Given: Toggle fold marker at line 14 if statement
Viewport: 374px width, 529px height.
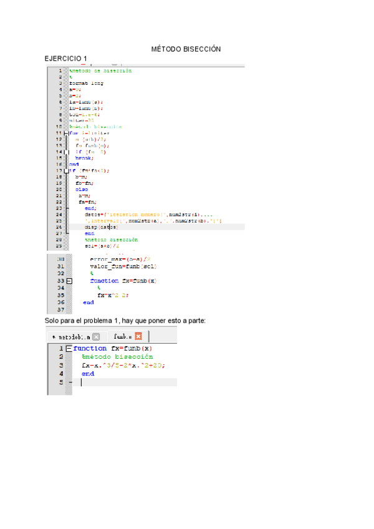Looking at the screenshot, I should pyautogui.click(x=67, y=152).
